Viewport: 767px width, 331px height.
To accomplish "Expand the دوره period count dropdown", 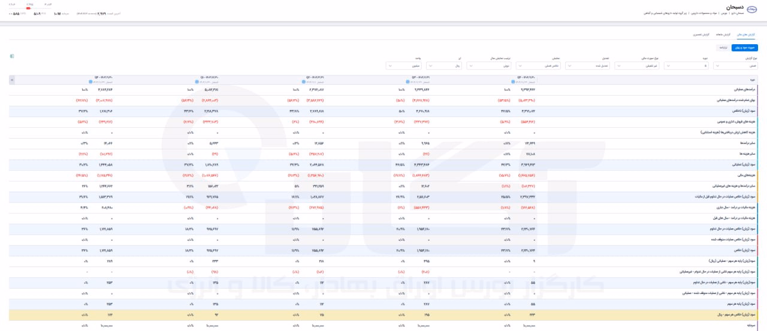I will (687, 66).
